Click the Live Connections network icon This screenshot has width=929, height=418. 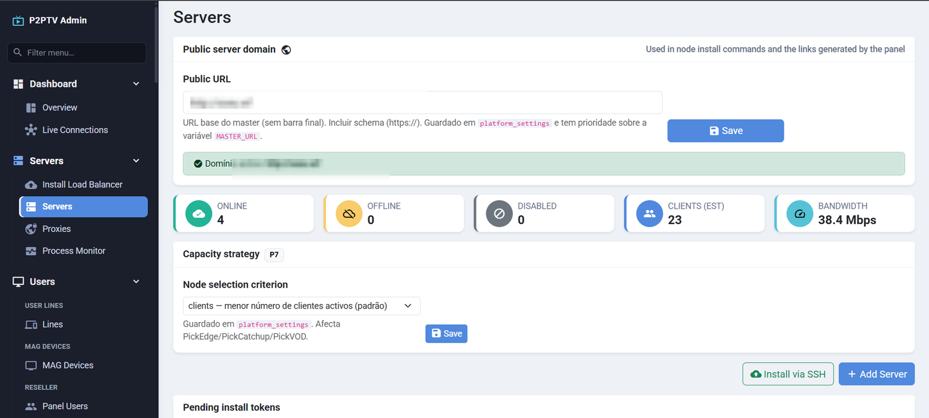[x=31, y=130]
